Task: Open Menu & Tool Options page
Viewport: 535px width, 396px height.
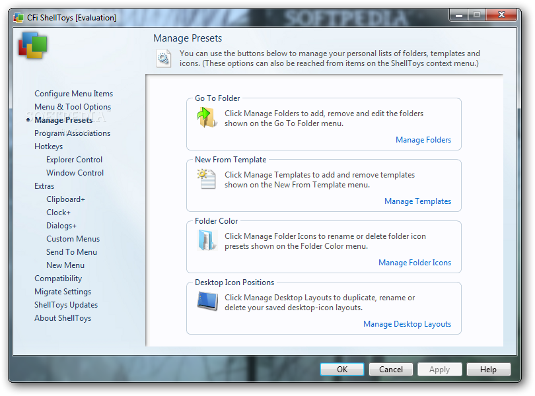Action: 73,107
